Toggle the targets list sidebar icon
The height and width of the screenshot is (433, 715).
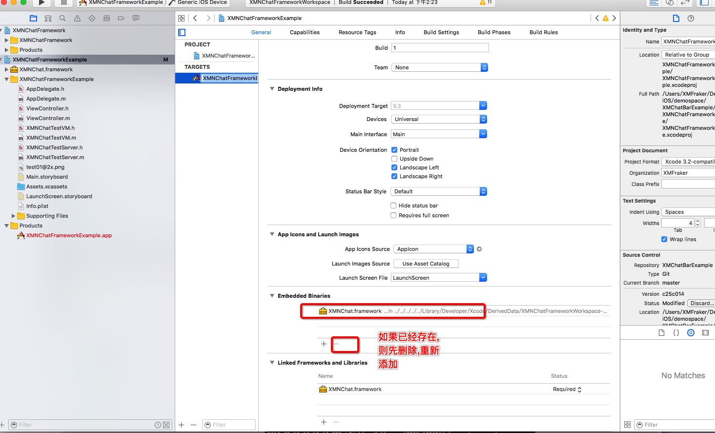click(182, 32)
